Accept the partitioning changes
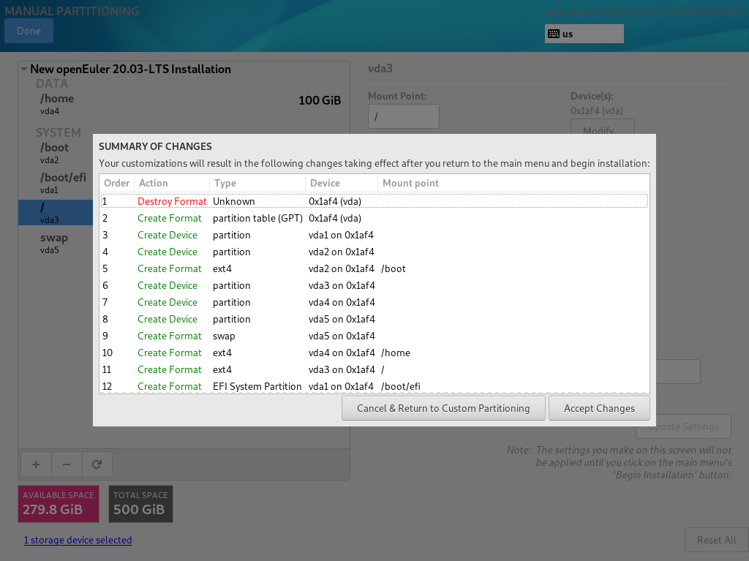749x561 pixels. tap(599, 408)
